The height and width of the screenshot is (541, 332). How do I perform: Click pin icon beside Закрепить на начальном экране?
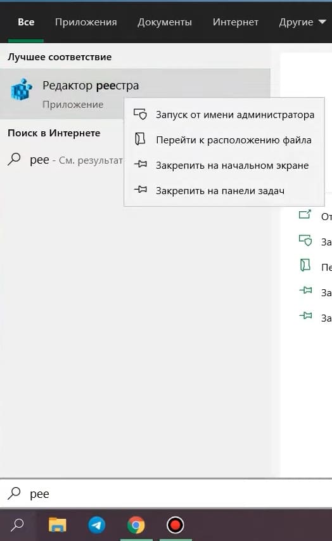coord(140,164)
